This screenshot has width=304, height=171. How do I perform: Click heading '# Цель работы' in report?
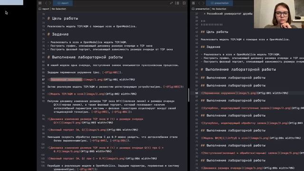point(63,19)
